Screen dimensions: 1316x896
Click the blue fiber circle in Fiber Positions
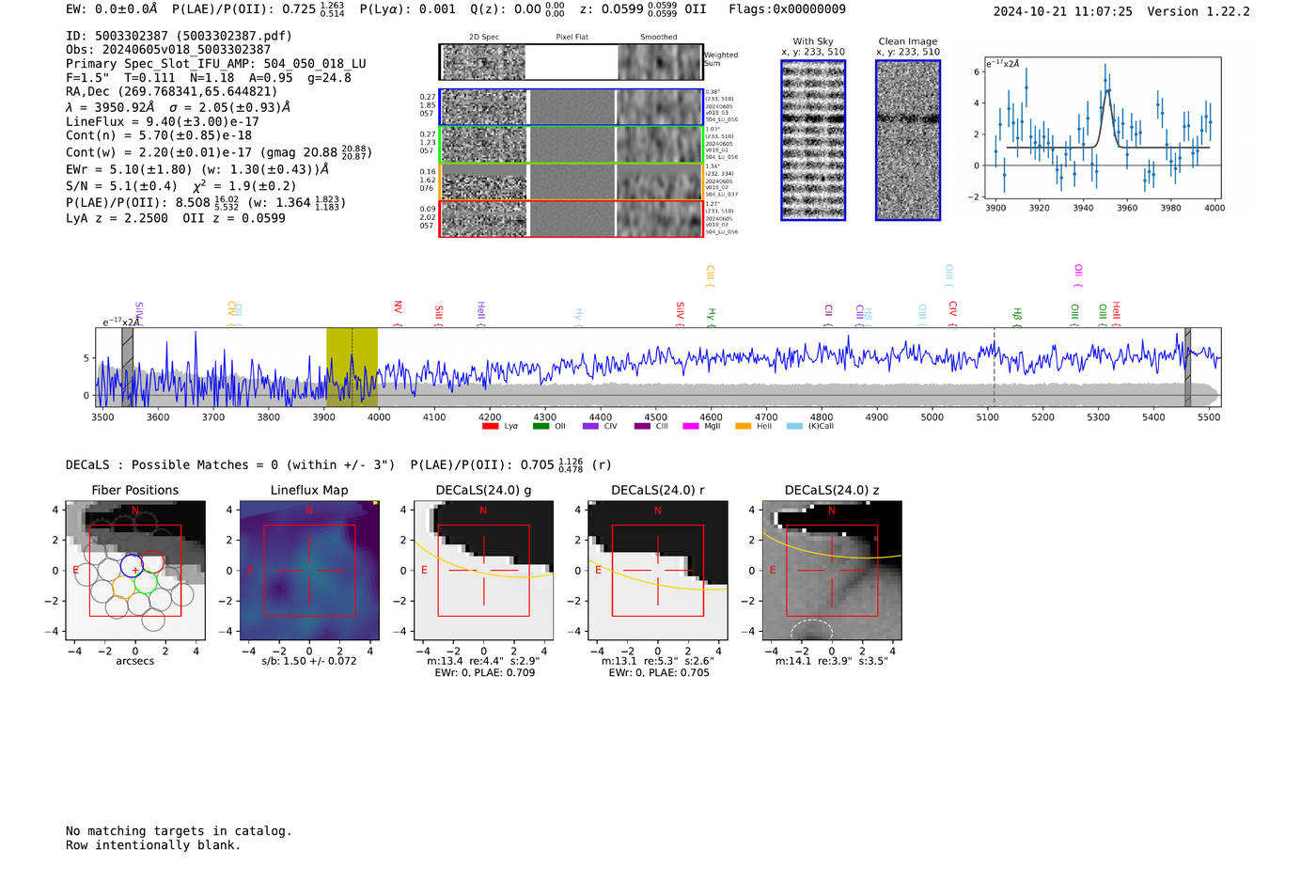(132, 565)
